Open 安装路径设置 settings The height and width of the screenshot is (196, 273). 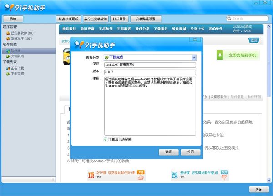[x=146, y=19]
